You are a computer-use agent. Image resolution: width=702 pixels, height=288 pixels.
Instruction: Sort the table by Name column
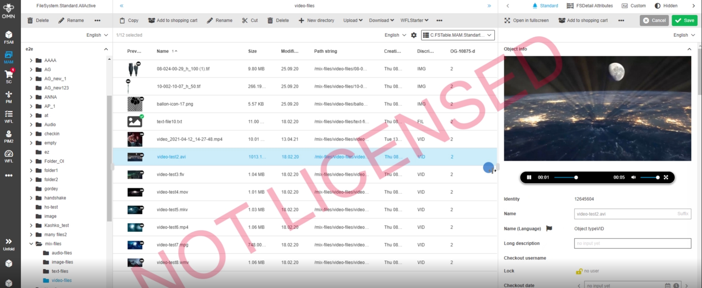(162, 51)
